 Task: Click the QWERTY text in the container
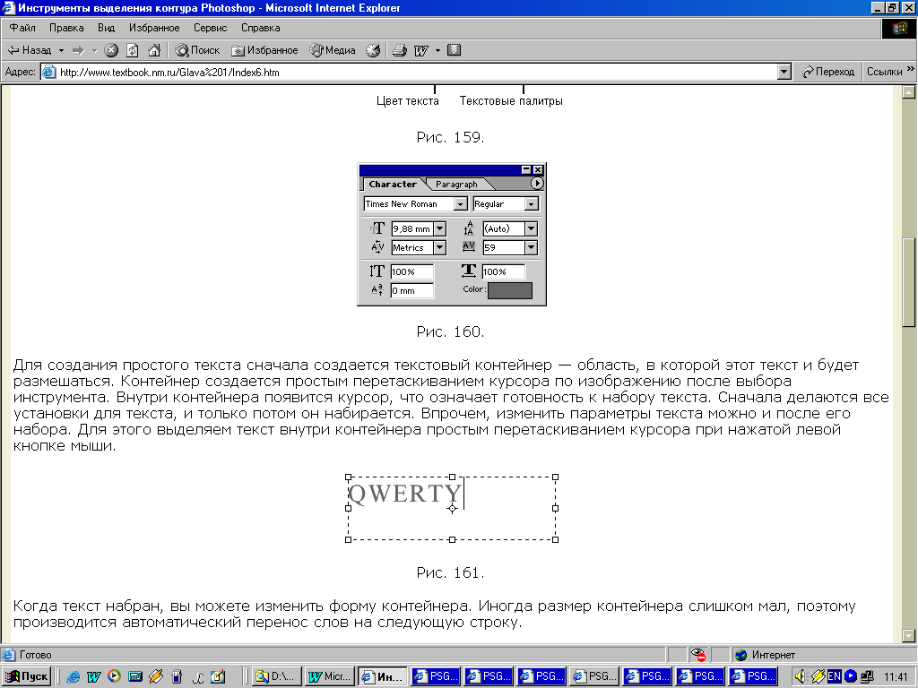point(404,494)
